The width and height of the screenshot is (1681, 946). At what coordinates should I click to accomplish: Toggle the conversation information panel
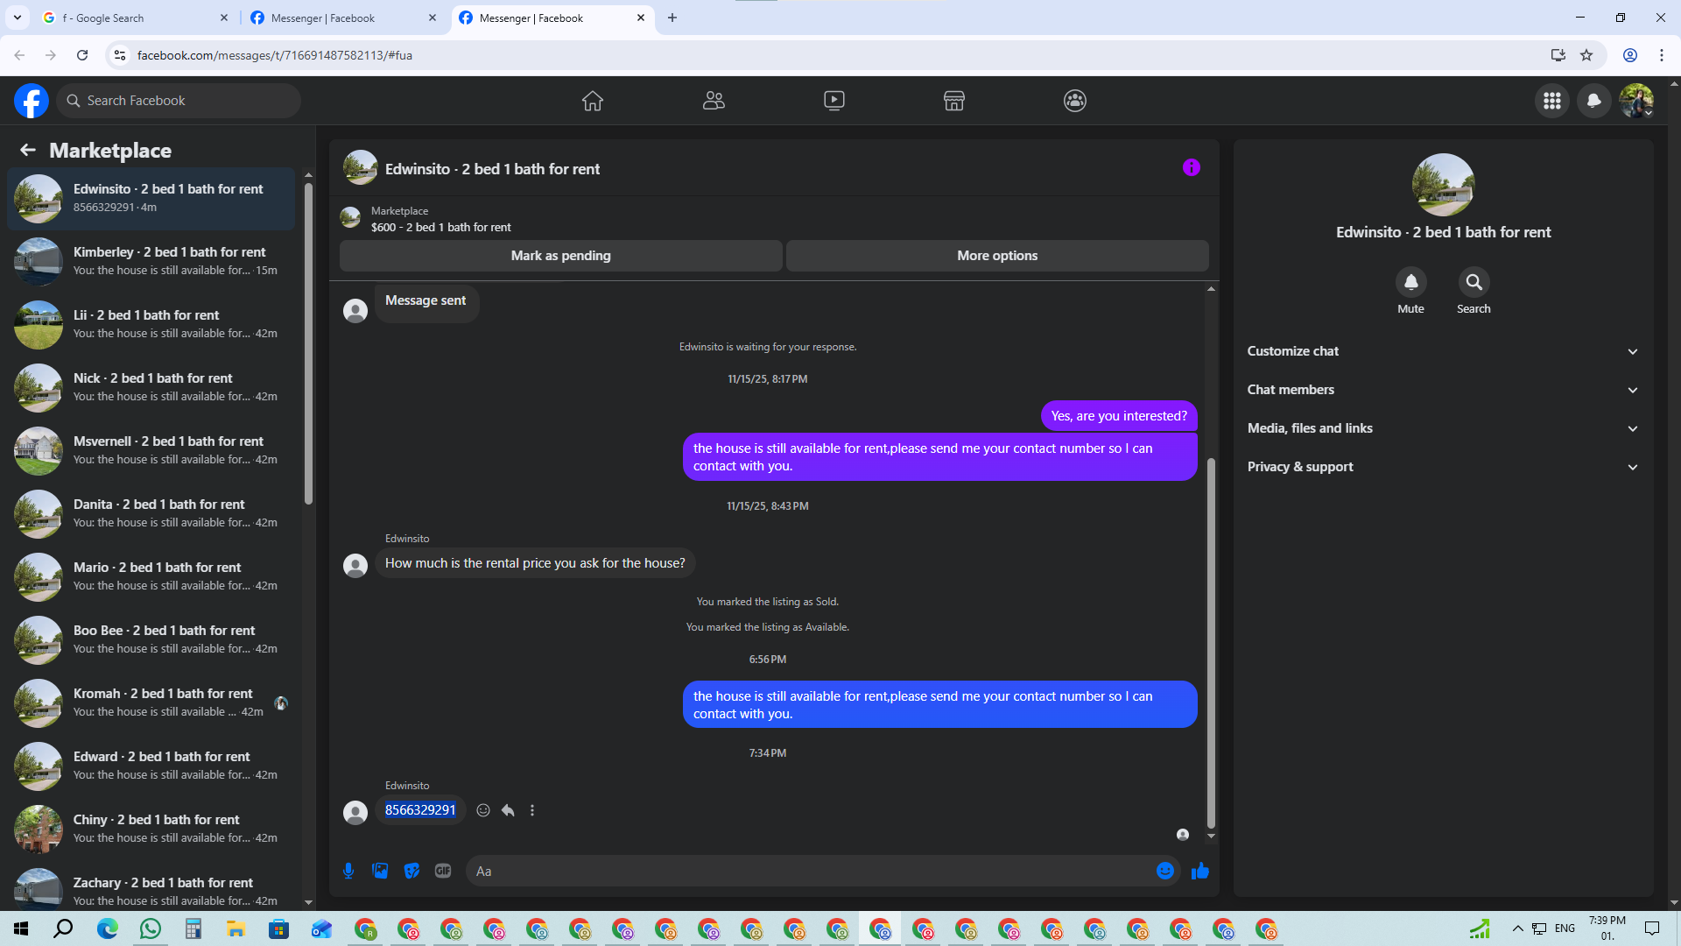[1191, 167]
